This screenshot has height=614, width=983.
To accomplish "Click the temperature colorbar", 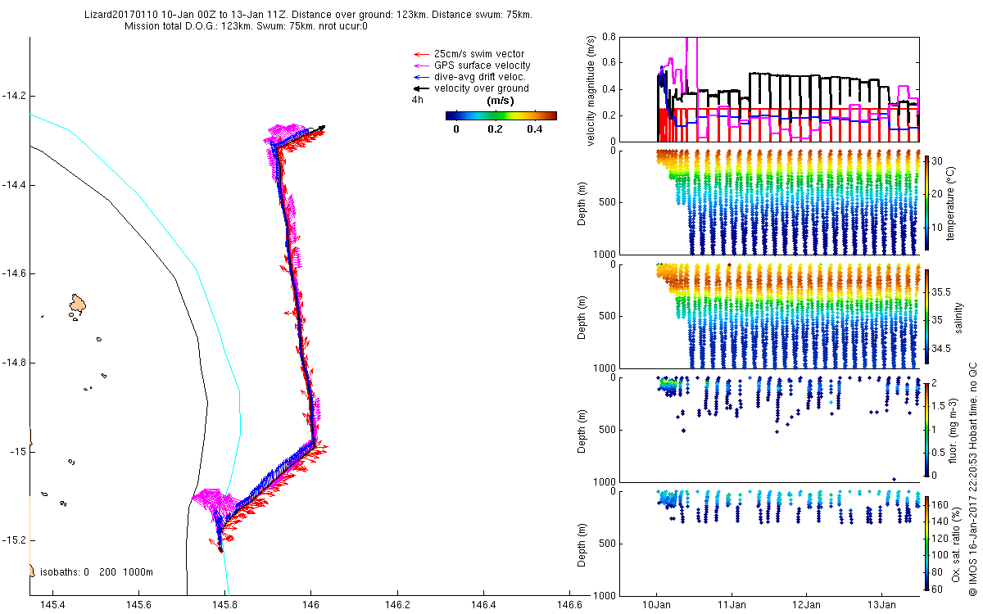I will tap(927, 201).
